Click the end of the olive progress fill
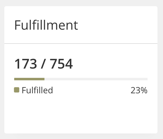Image resolution: width=163 pixels, height=139 pixels. click(44, 79)
